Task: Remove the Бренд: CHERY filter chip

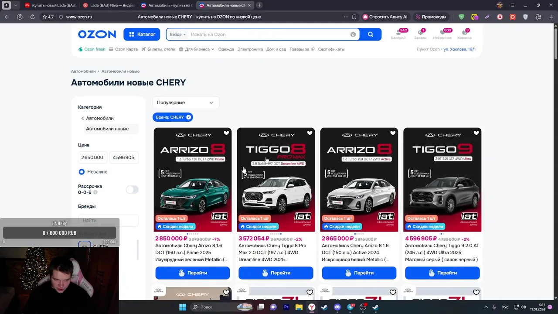Action: (x=188, y=117)
